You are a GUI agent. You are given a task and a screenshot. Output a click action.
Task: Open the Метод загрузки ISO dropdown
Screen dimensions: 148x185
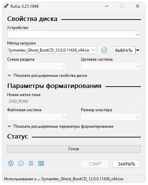click(52, 50)
